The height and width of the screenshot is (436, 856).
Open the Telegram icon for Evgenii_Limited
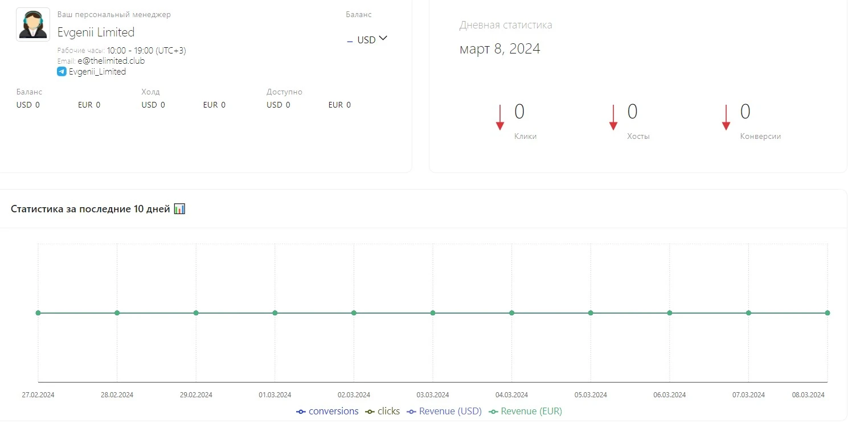62,72
